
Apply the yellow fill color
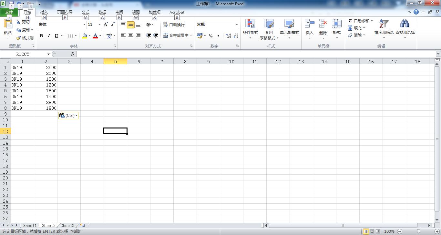click(x=85, y=36)
